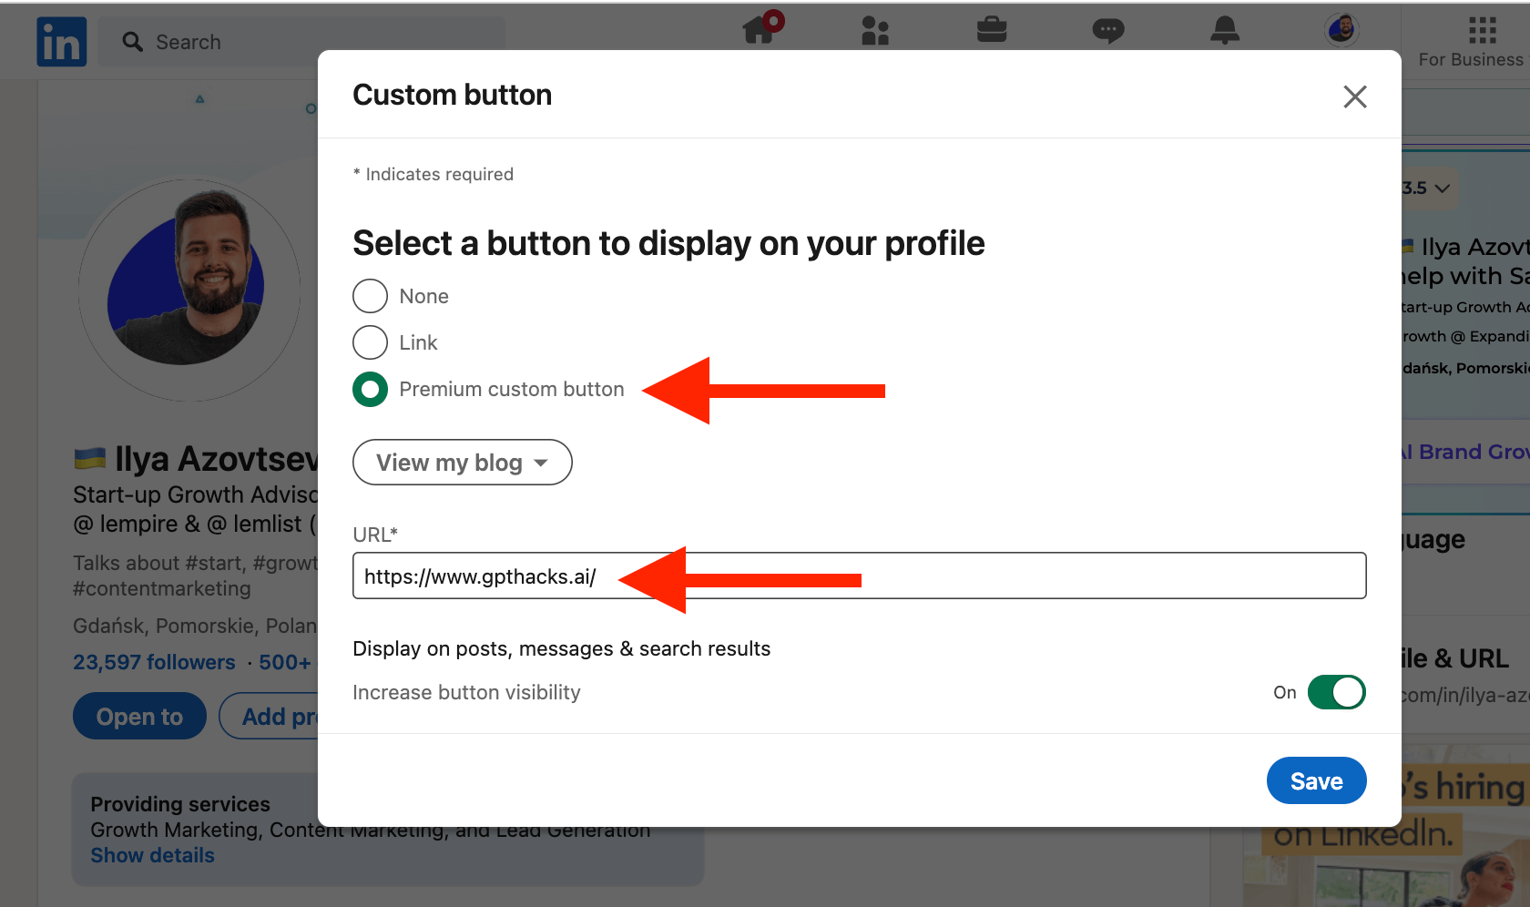Click the Ilya Azovtsev profile name
The height and width of the screenshot is (907, 1530).
click(x=217, y=459)
